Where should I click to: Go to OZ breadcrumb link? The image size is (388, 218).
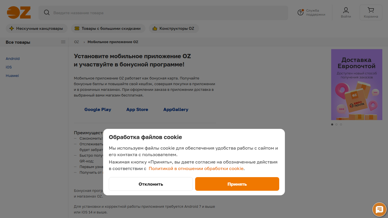76,42
